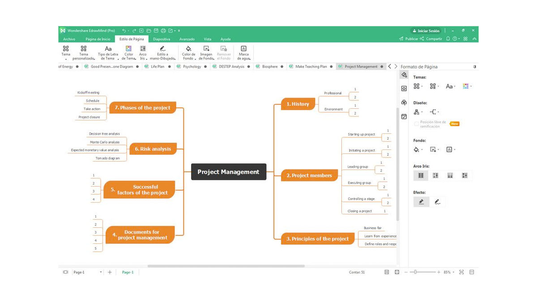Open the Page-1 page selector dropdown
The width and height of the screenshot is (537, 302).
click(x=101, y=272)
